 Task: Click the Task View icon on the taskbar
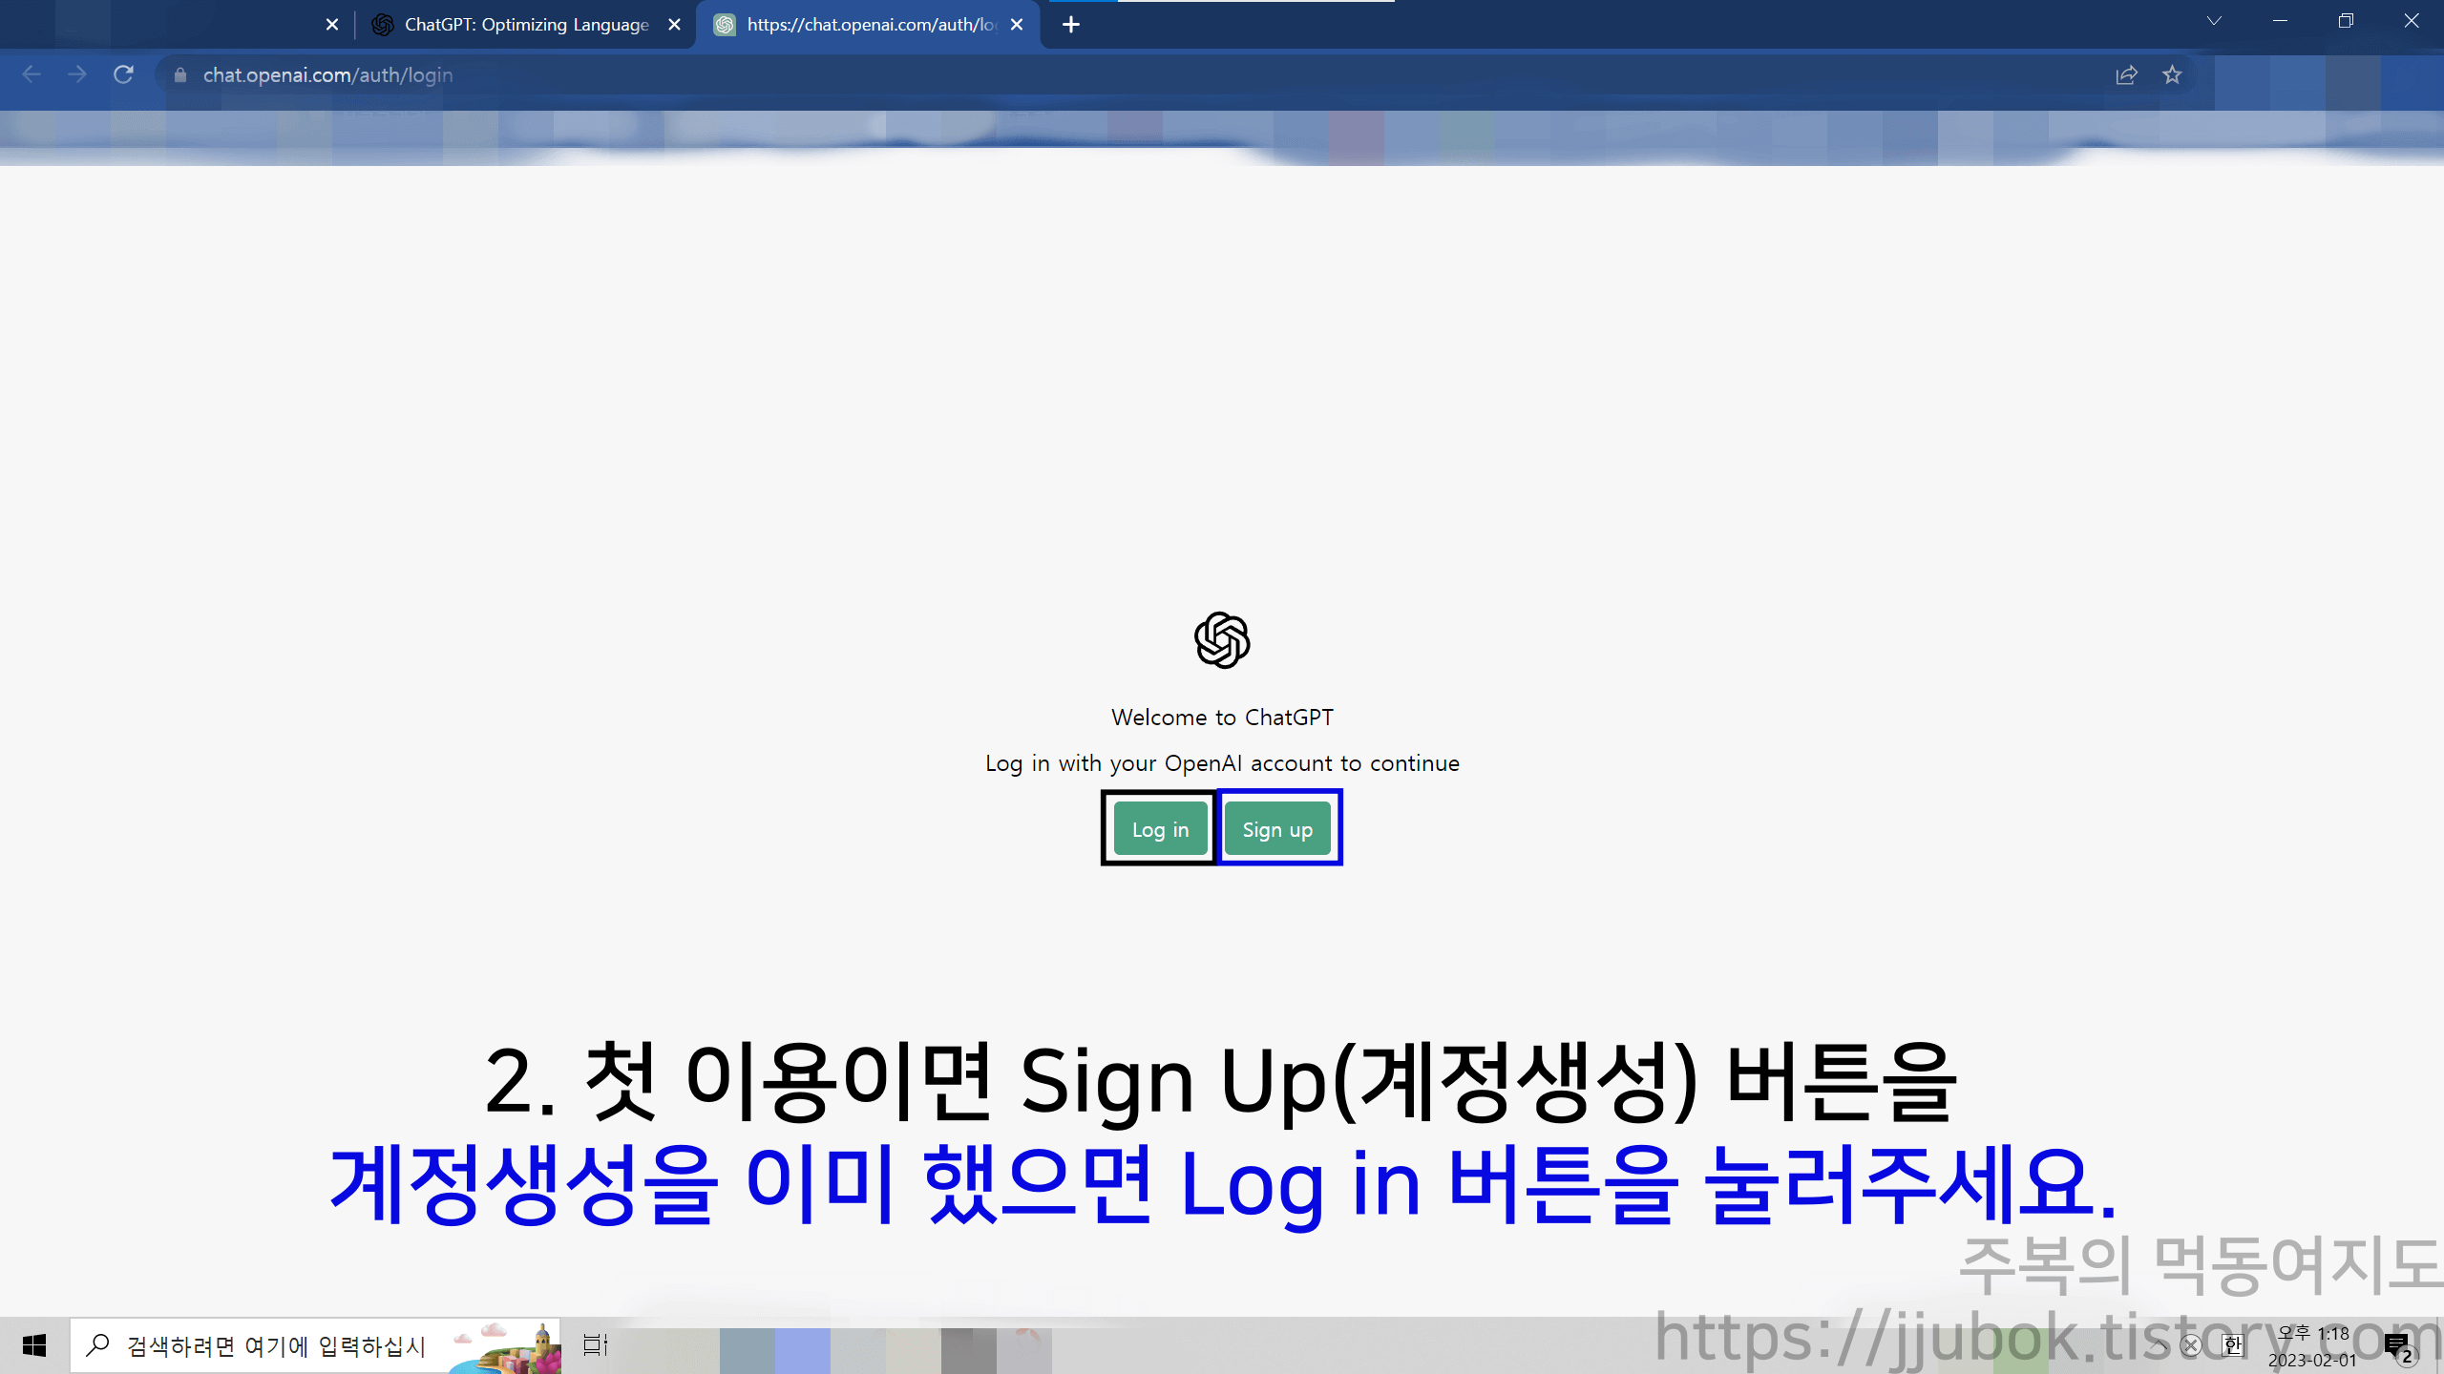594,1345
